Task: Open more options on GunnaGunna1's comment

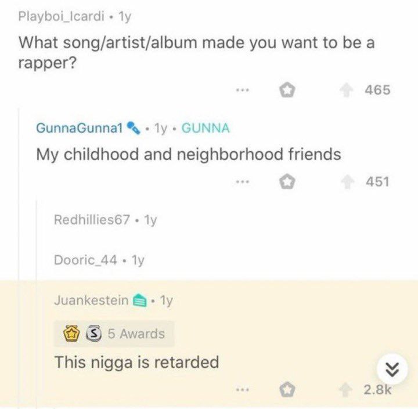Action: [x=243, y=182]
